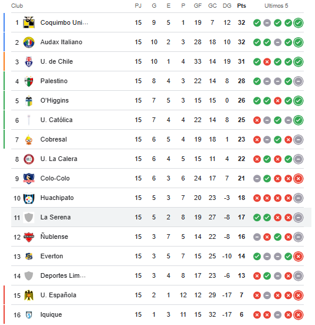Image resolution: width=315 pixels, height=325 pixels.
Task: Click the U. Española eagle crest
Action: coord(29,296)
